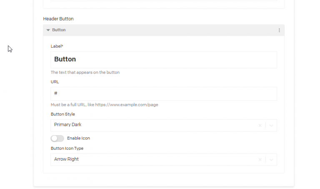Click the Label* field caption
This screenshot has height=189, width=320.
point(57,46)
